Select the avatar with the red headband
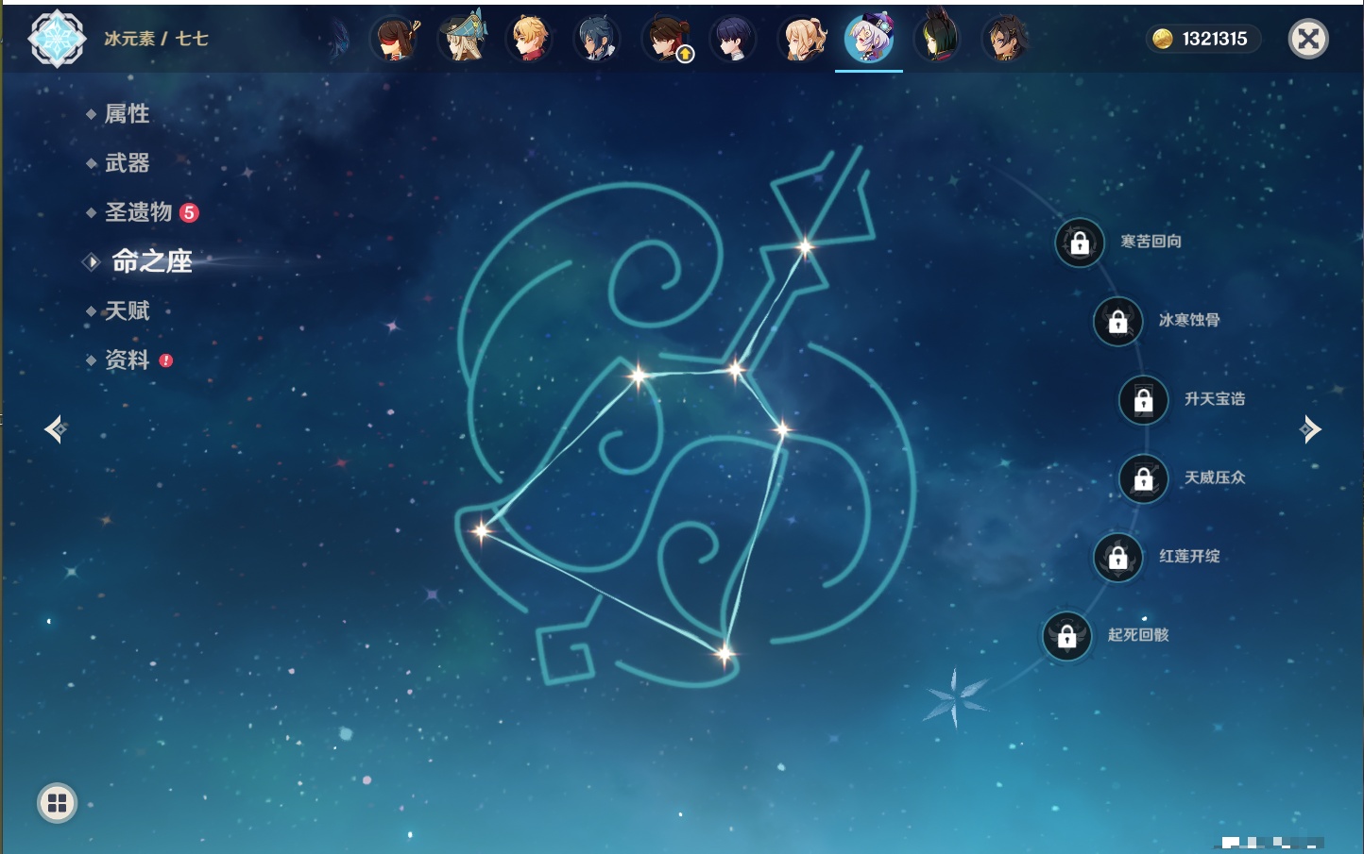This screenshot has width=1364, height=854. [x=394, y=39]
